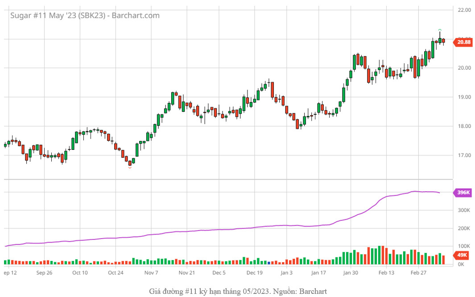The image size is (475, 297).
Task: Click the 'Feb 13' date label
Action: click(x=386, y=273)
